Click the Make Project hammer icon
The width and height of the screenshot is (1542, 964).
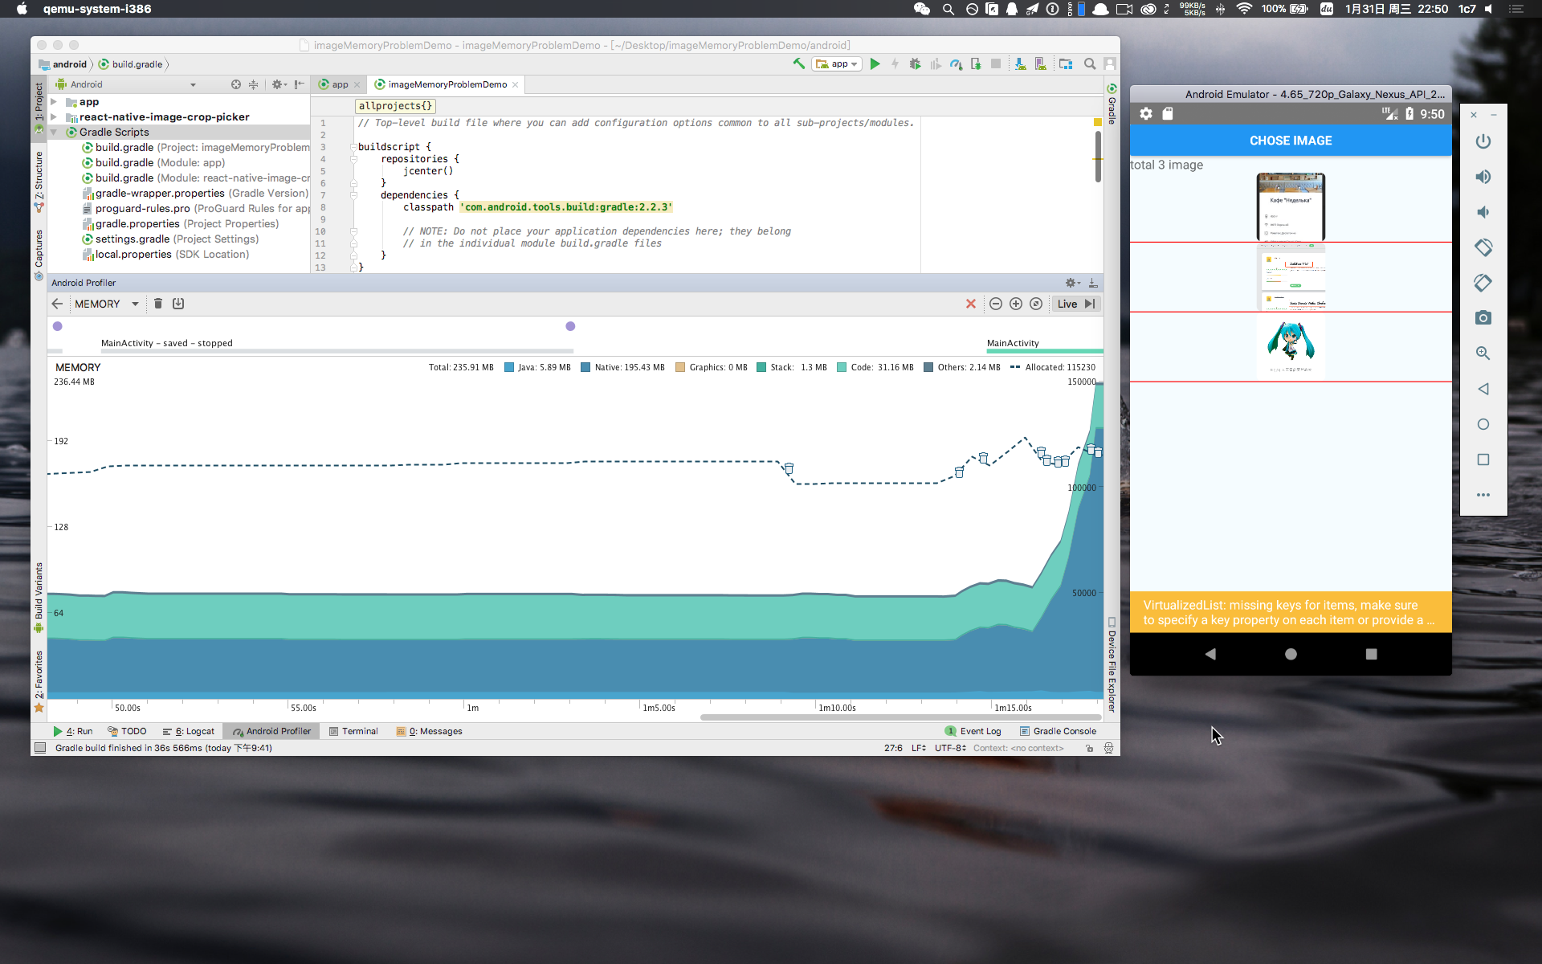pyautogui.click(x=798, y=63)
